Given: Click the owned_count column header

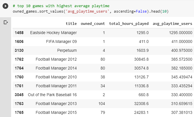Looking at the screenshot, I should (93, 23).
